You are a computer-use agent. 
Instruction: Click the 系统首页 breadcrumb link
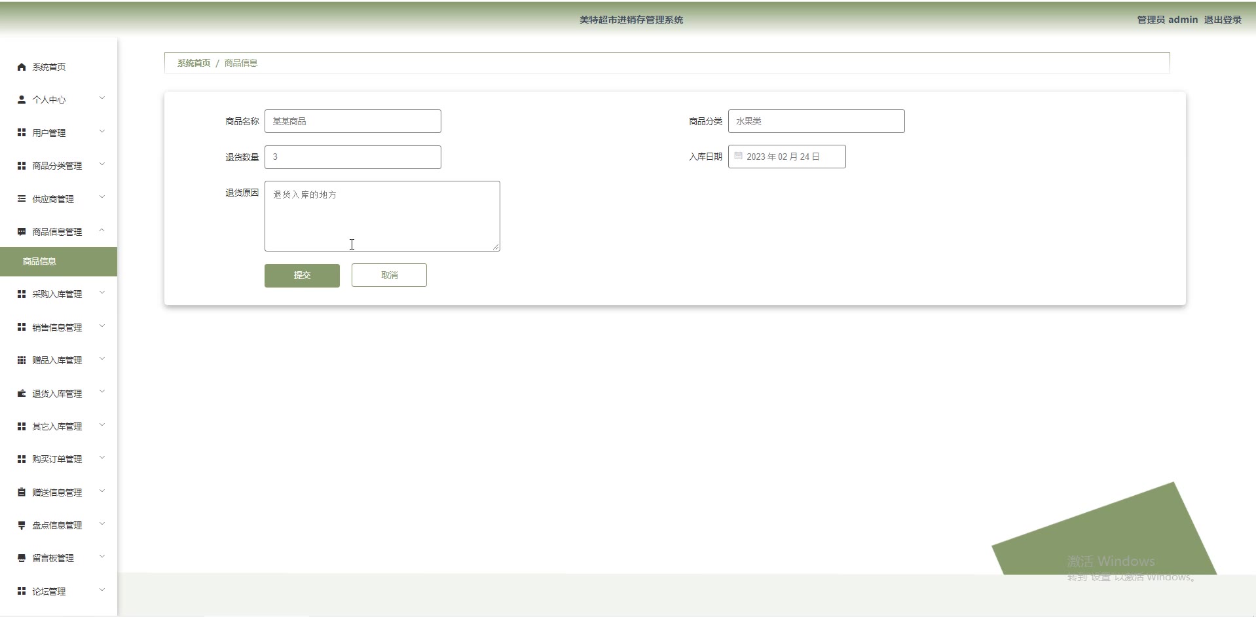[194, 63]
